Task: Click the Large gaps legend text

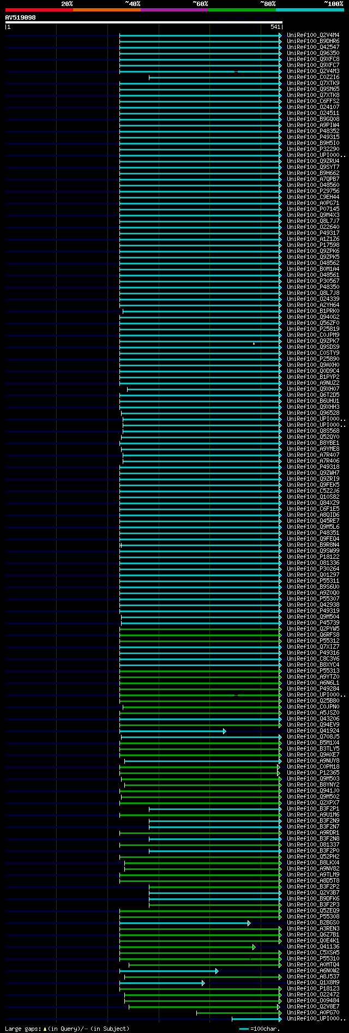Action: 68,1029
